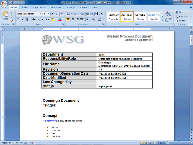Click the tab selector ruler corner
This screenshot has height=145, width=193.
point(2,29)
